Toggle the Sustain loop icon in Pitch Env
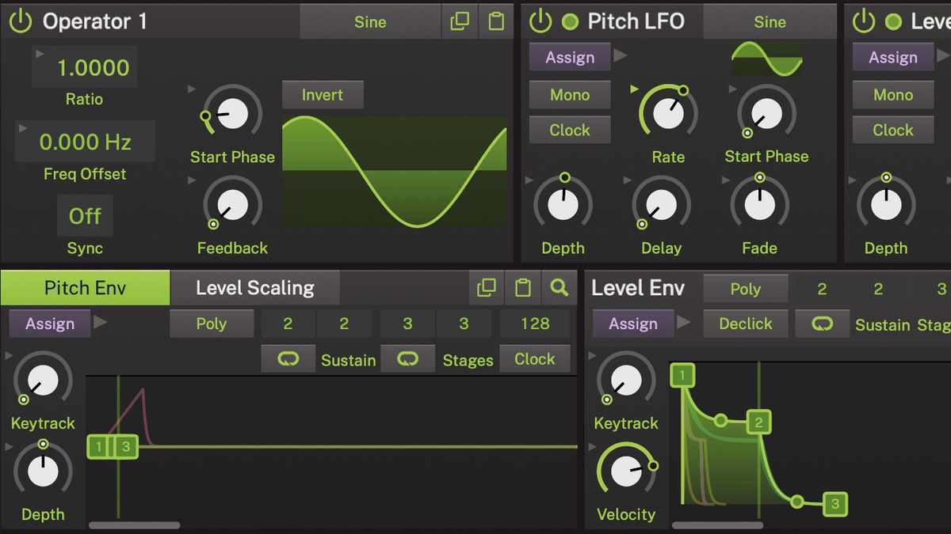This screenshot has width=951, height=534. (x=288, y=358)
